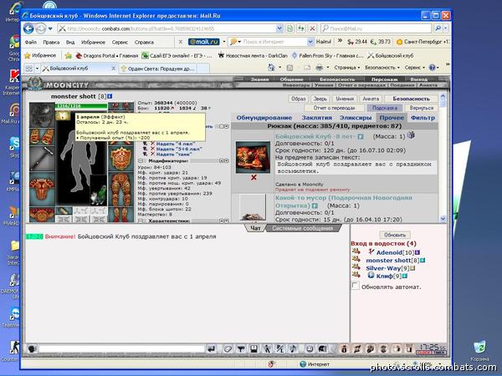Open the Страница dropdown menu
Screen dimensions: 502x376
(347, 68)
